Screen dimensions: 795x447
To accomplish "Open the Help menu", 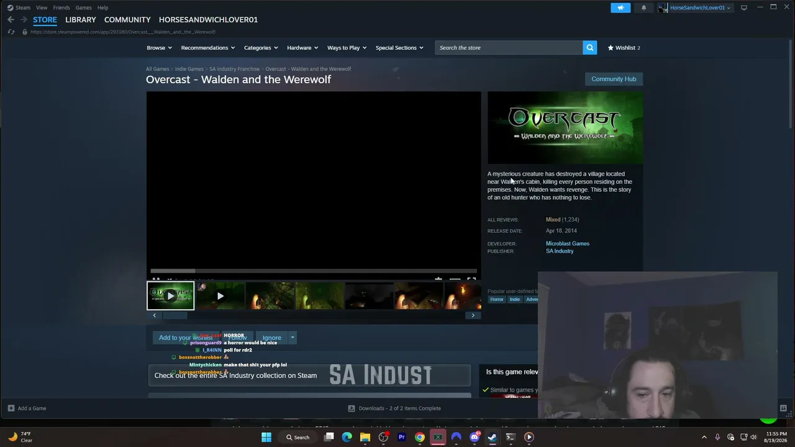I will (x=102, y=7).
